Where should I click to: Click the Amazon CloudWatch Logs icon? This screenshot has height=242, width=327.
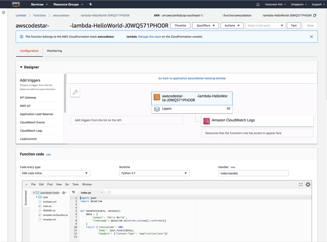point(207,121)
